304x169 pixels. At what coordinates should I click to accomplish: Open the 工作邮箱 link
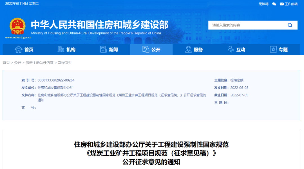click(x=291, y=4)
